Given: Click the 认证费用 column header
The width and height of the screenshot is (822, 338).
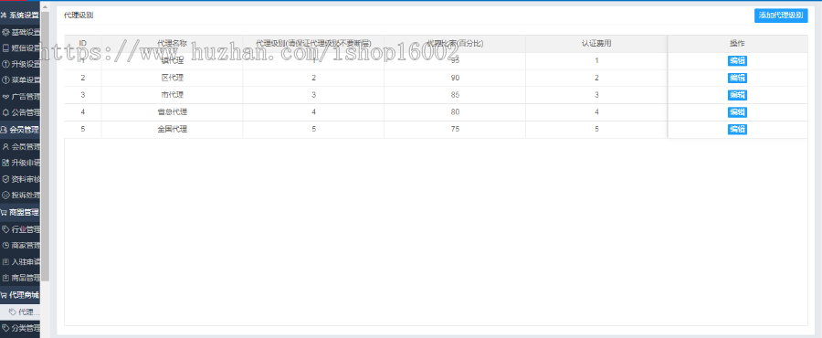Looking at the screenshot, I should point(596,44).
